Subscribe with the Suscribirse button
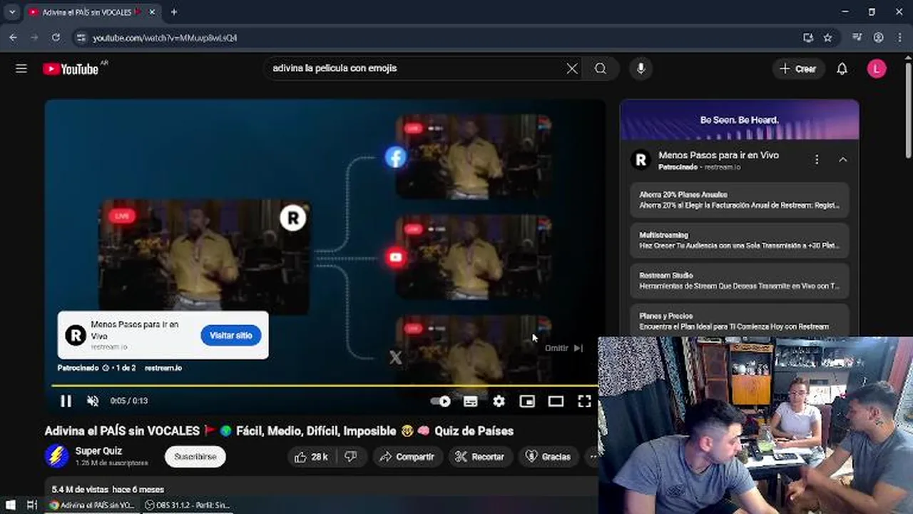913x514 pixels. 195,457
